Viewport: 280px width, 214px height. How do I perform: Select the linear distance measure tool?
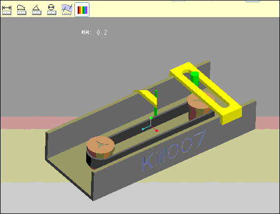coord(6,10)
